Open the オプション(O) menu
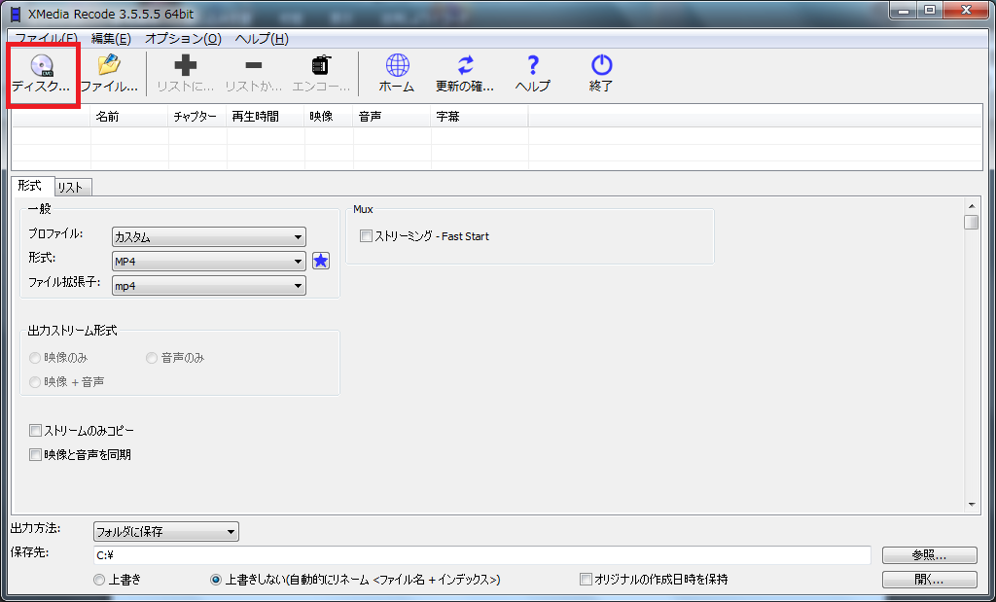This screenshot has height=602, width=996. click(x=183, y=39)
